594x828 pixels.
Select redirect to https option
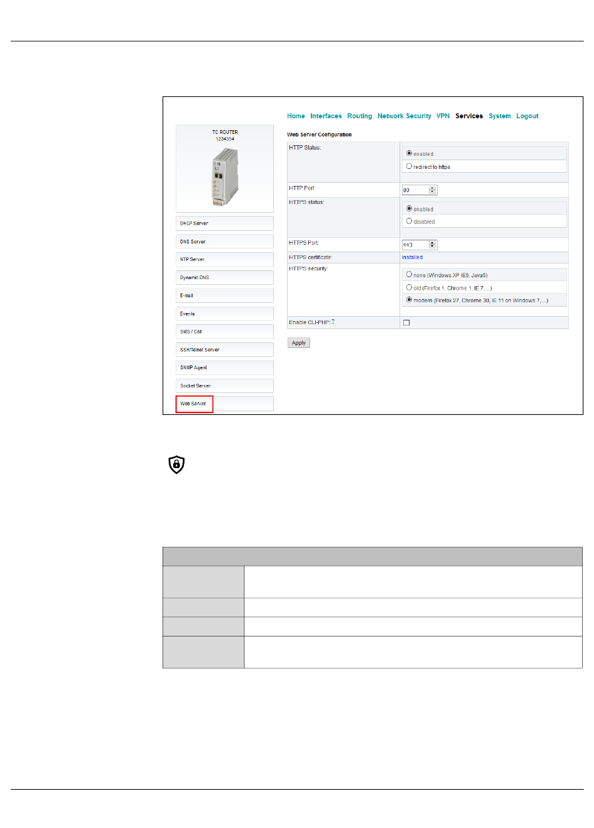tap(409, 166)
